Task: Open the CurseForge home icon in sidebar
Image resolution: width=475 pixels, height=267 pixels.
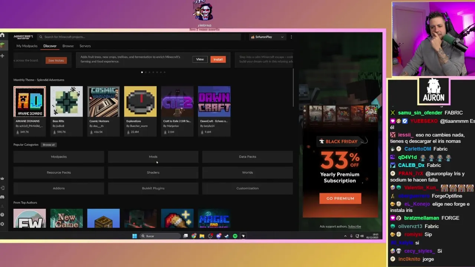Action: 2,35
